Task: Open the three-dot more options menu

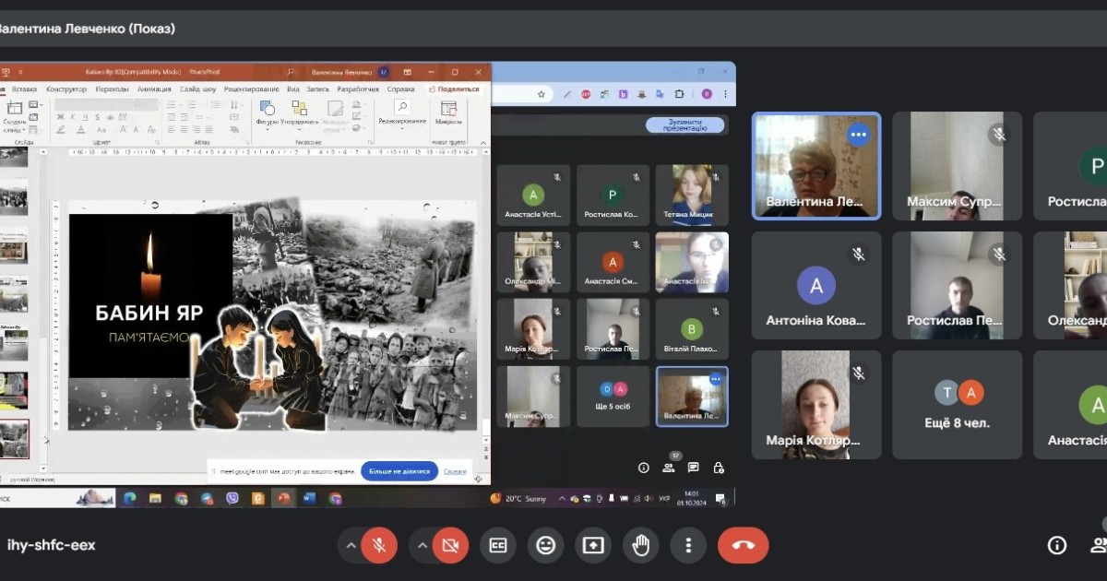Action: coord(688,545)
